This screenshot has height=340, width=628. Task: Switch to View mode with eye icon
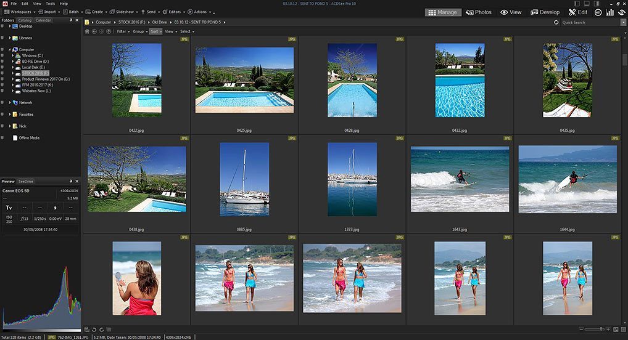tap(511, 12)
